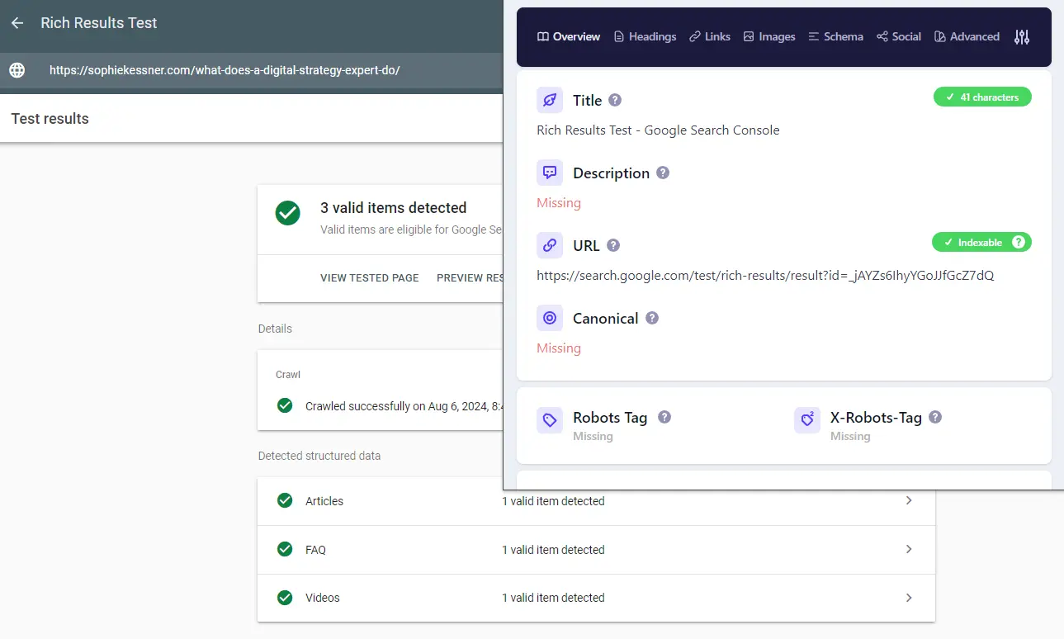Click the Canonical section target icon

click(x=550, y=319)
